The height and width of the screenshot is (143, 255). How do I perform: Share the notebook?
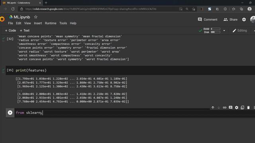(230, 19)
